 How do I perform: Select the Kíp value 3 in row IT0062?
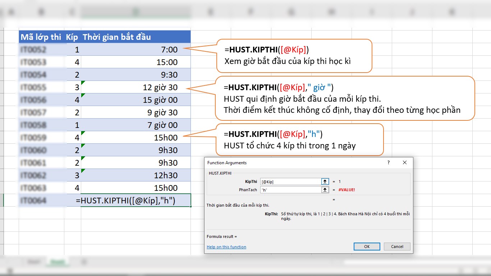pyautogui.click(x=72, y=175)
